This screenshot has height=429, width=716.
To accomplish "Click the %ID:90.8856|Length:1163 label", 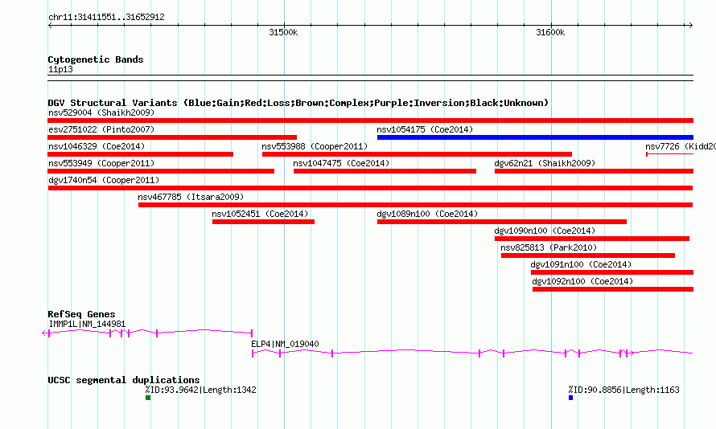I will (x=623, y=390).
